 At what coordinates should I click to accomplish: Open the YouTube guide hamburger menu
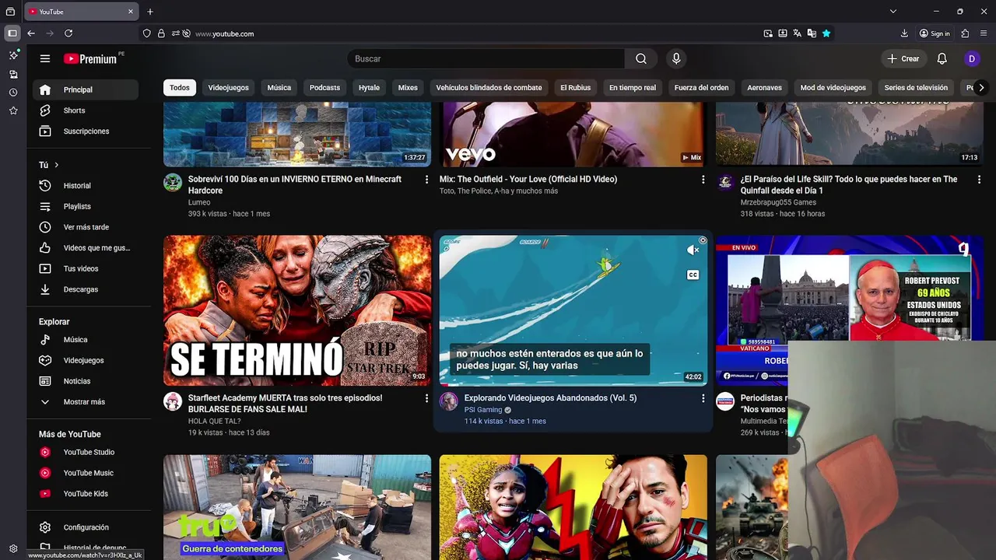tap(45, 58)
